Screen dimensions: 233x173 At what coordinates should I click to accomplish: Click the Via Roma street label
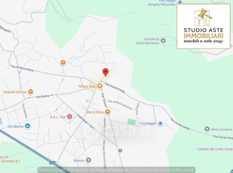point(42,96)
